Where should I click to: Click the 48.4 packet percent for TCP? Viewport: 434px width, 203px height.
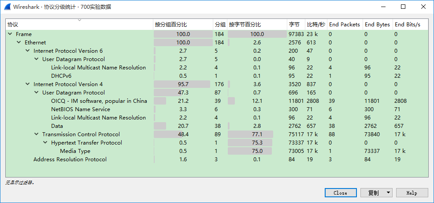coord(183,134)
